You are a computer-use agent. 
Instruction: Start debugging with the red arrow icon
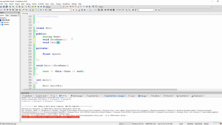pos(67,7)
